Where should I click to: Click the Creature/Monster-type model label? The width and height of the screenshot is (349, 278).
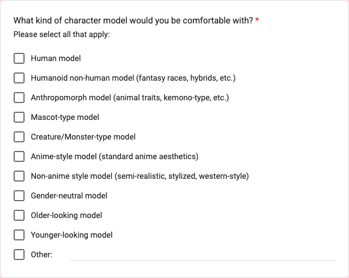pyautogui.click(x=83, y=137)
